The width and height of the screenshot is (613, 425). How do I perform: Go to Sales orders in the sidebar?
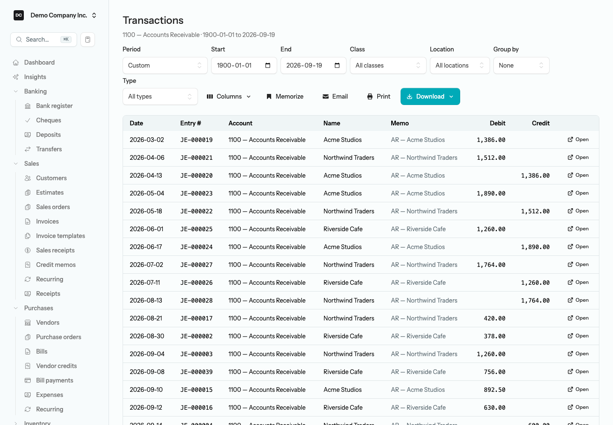coord(53,207)
